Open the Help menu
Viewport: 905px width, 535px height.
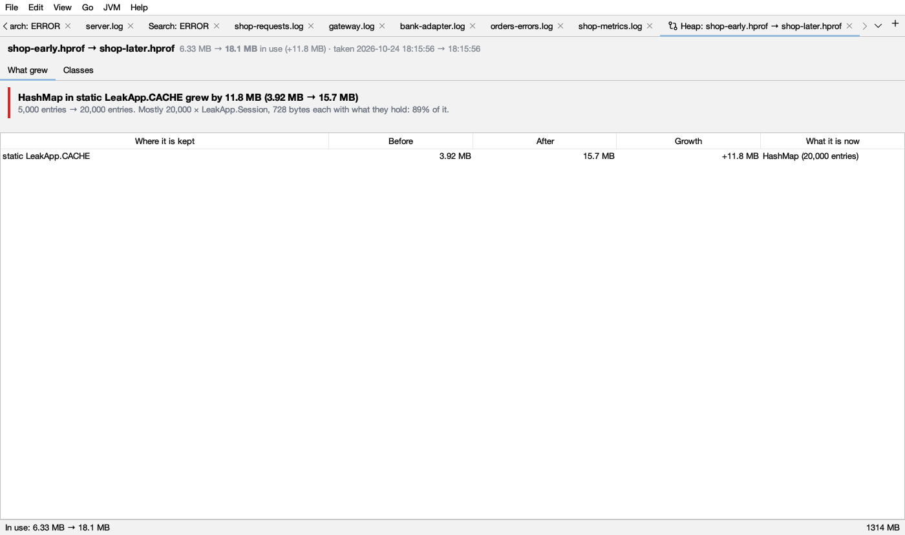click(x=139, y=7)
